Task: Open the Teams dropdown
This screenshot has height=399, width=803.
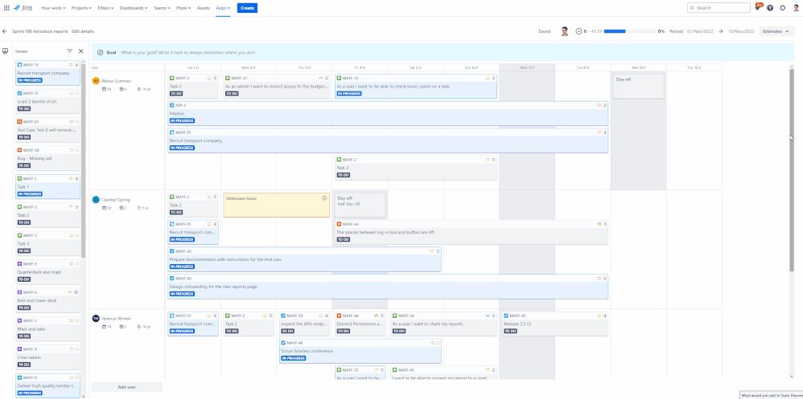Action: tap(163, 8)
